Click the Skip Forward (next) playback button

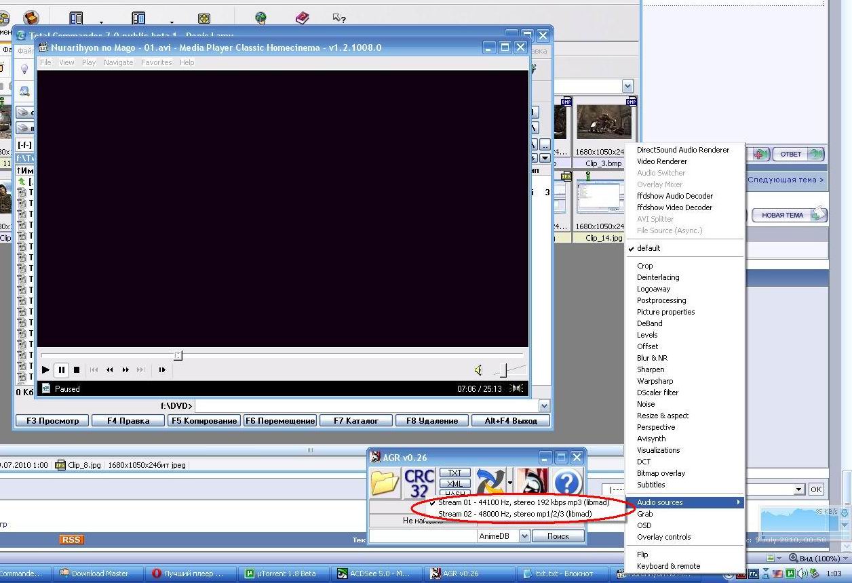pos(141,369)
